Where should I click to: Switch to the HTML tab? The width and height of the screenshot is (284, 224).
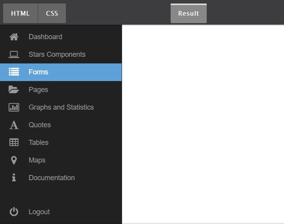pos(20,13)
